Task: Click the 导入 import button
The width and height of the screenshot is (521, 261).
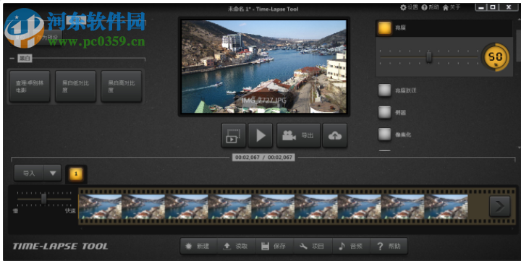Action: tap(29, 173)
